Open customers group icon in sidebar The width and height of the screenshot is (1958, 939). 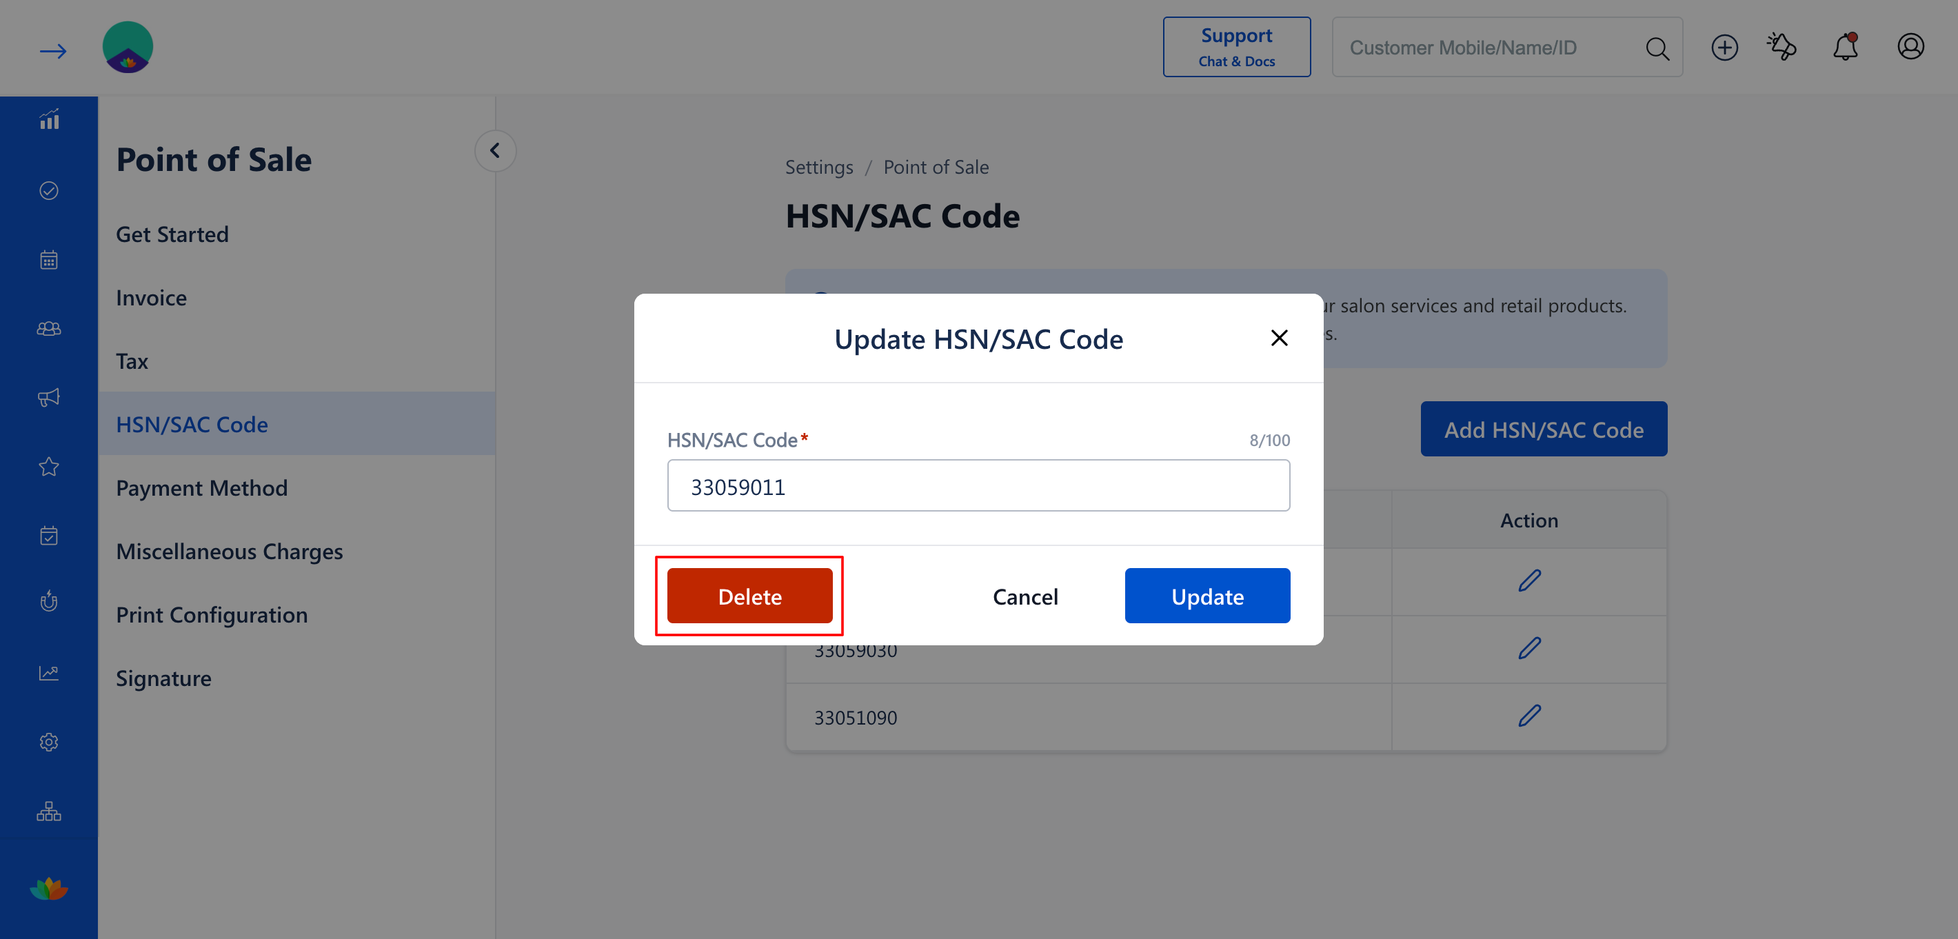pos(49,328)
